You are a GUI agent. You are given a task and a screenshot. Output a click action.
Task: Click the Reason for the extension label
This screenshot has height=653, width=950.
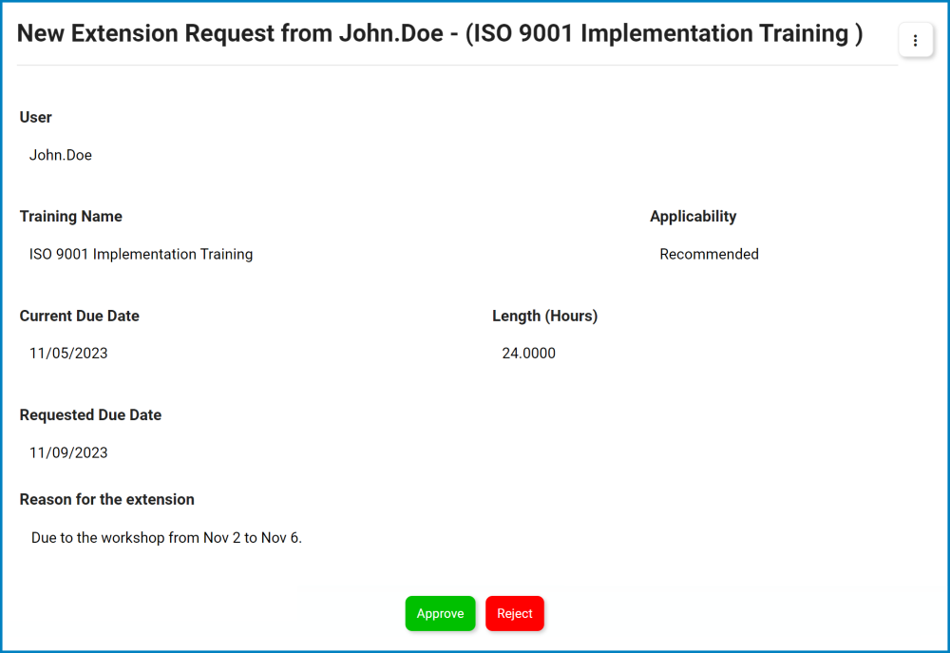pyautogui.click(x=106, y=499)
